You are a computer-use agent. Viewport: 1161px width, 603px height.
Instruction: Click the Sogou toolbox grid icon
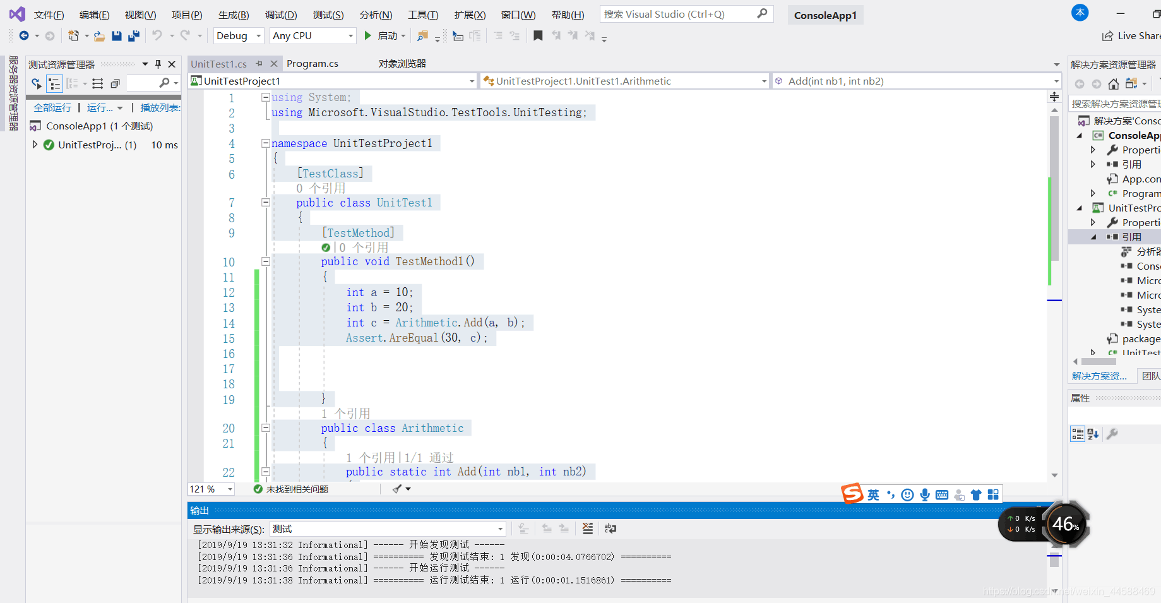coord(993,494)
